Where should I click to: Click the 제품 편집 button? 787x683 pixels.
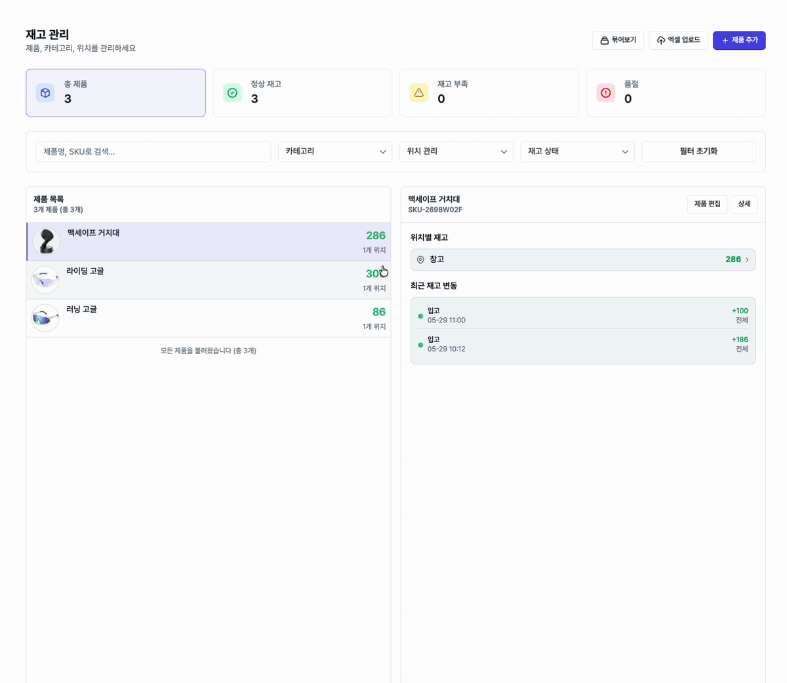click(707, 204)
